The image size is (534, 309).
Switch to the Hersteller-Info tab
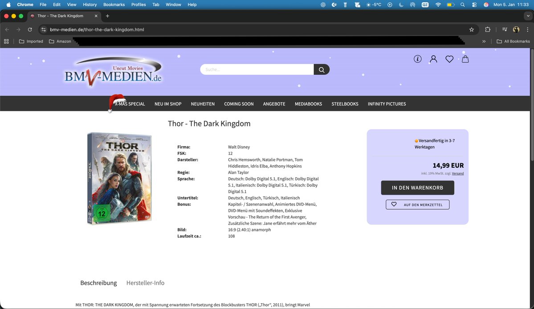point(146,283)
